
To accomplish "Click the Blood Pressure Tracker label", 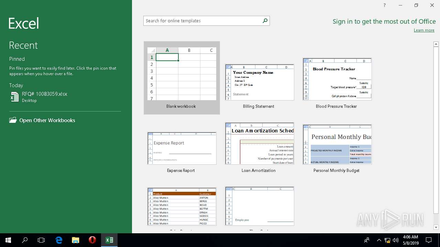I will tap(336, 106).
